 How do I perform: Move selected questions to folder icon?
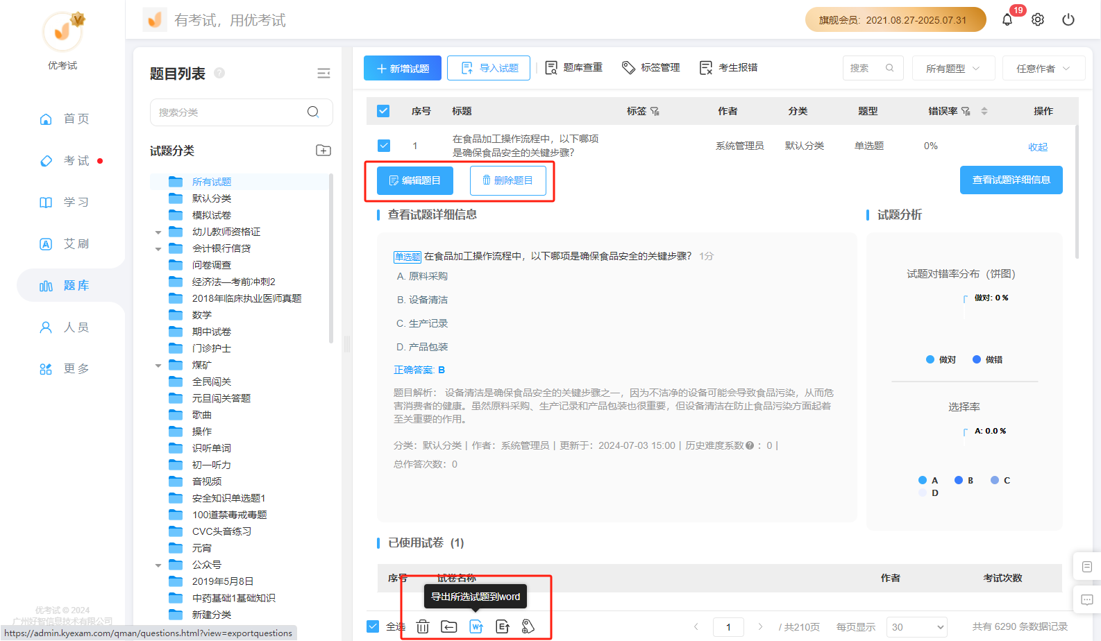tap(449, 626)
